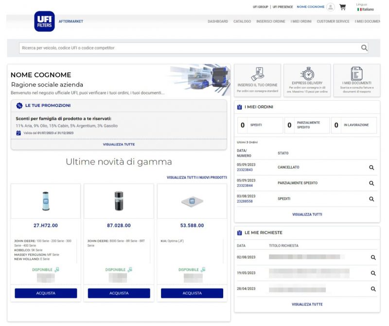Image resolution: width=389 pixels, height=326 pixels.
Task: Click the Cancellato order status text
Action: click(x=288, y=167)
